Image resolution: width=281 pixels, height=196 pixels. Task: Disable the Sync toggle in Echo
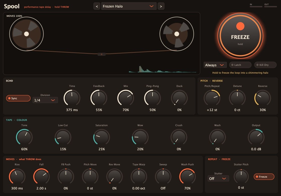coord(18,98)
